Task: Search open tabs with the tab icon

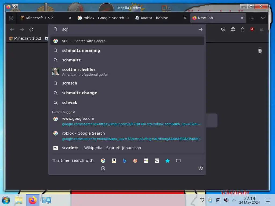Action: tap(178, 161)
